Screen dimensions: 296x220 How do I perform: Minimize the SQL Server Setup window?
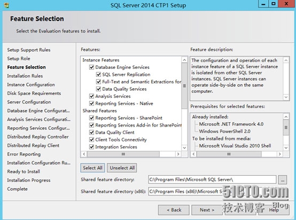click(263, 4)
